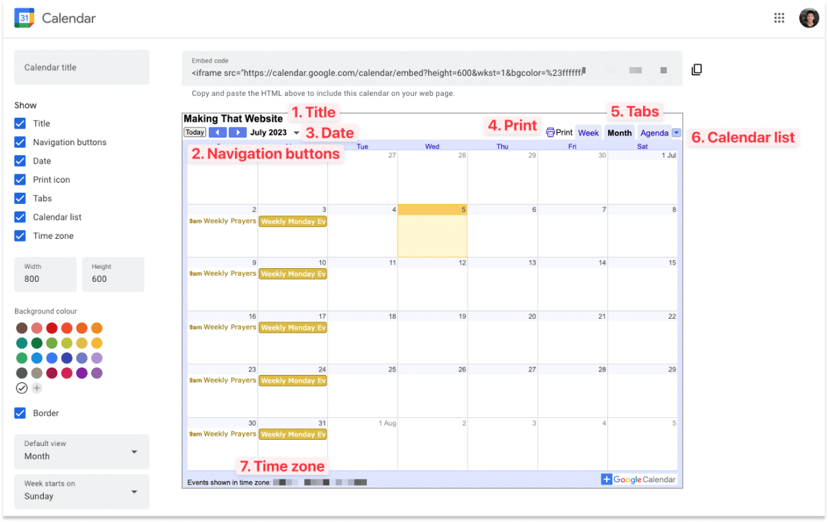828x522 pixels.
Task: Click the Print icon in the calendar preview
Action: point(558,133)
